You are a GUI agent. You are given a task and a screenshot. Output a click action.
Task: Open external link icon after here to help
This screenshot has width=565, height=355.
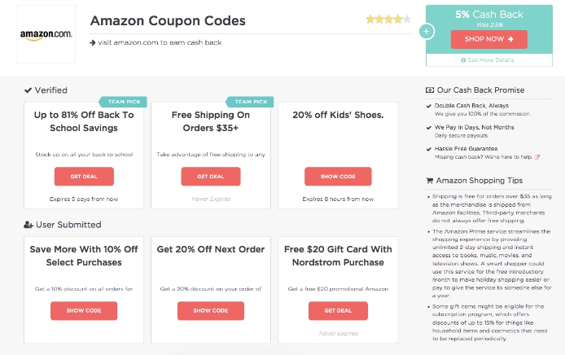click(537, 157)
